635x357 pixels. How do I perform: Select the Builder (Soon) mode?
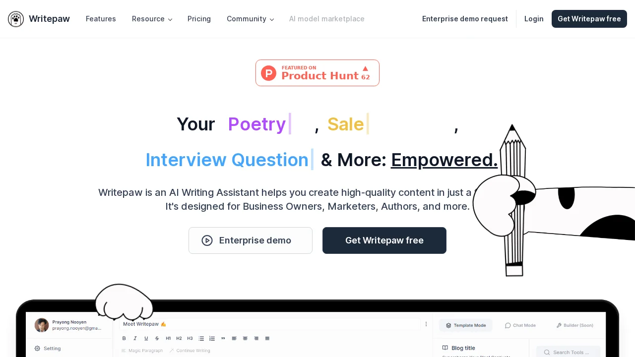[x=574, y=325]
